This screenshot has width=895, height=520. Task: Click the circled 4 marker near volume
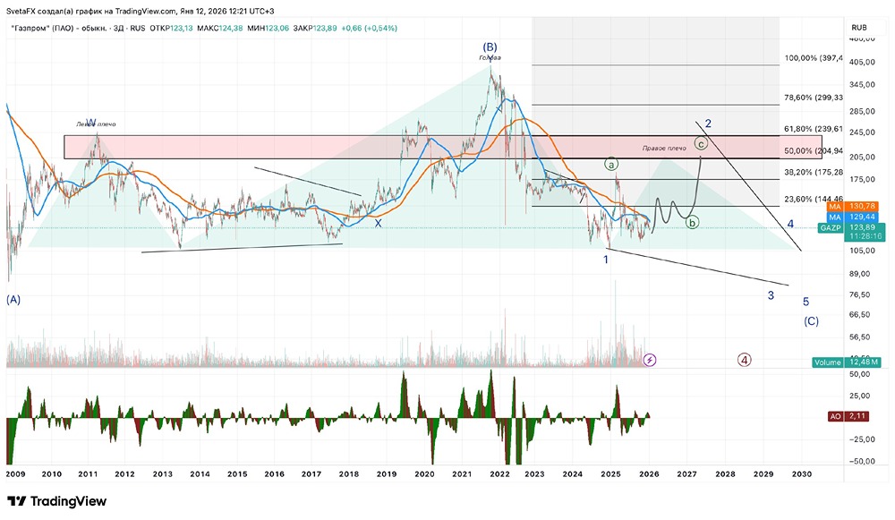click(x=744, y=360)
